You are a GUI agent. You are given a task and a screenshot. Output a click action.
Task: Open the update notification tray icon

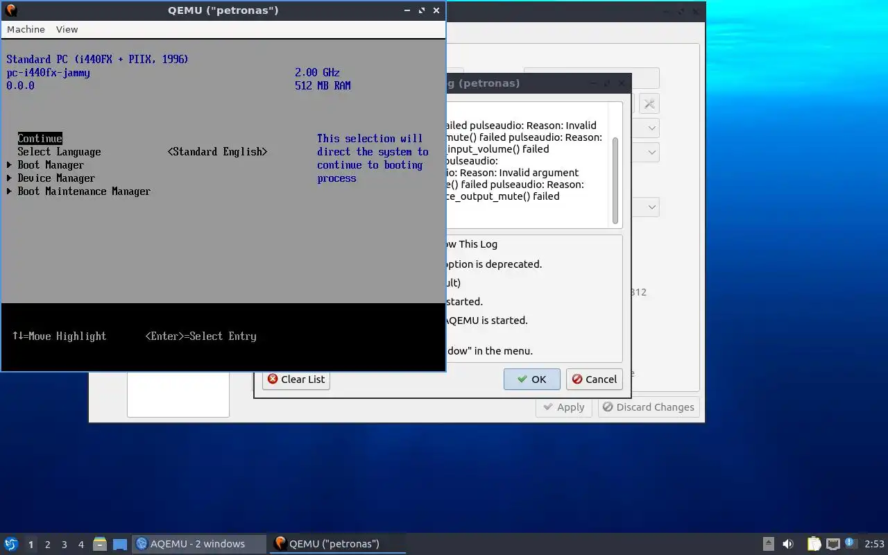(850, 543)
